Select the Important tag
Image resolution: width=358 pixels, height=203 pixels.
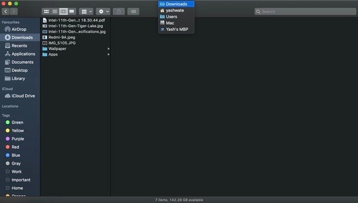tap(20, 180)
